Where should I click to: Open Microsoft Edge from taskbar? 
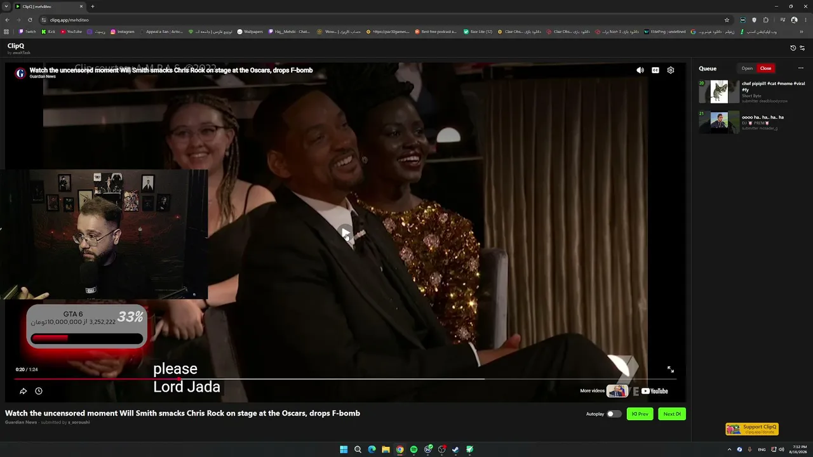pyautogui.click(x=372, y=449)
